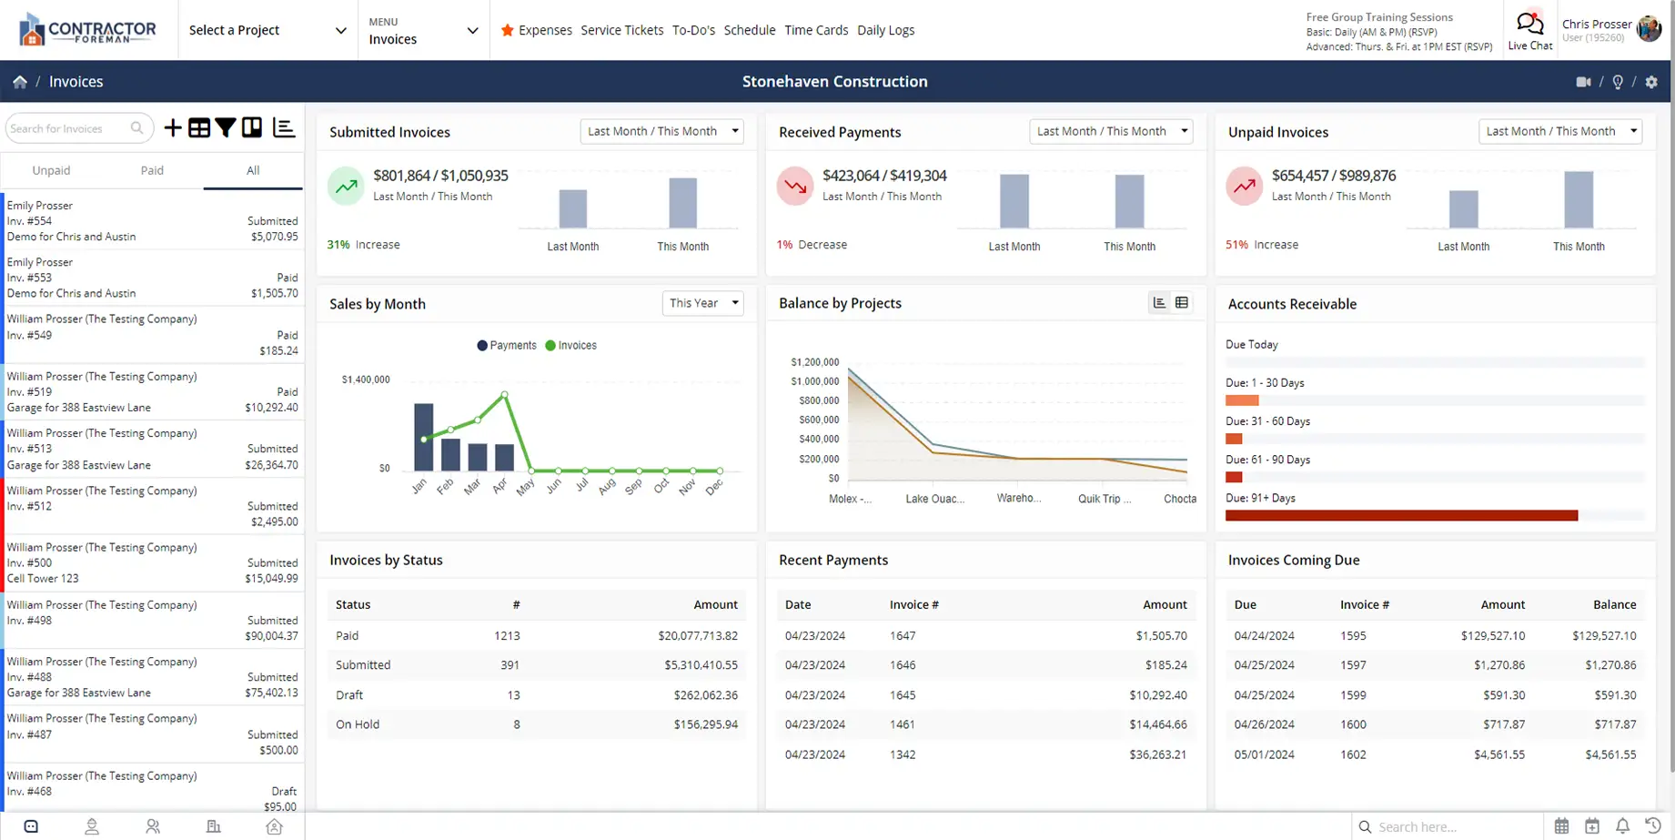
Task: Open module settings gear icon
Action: click(x=1651, y=82)
